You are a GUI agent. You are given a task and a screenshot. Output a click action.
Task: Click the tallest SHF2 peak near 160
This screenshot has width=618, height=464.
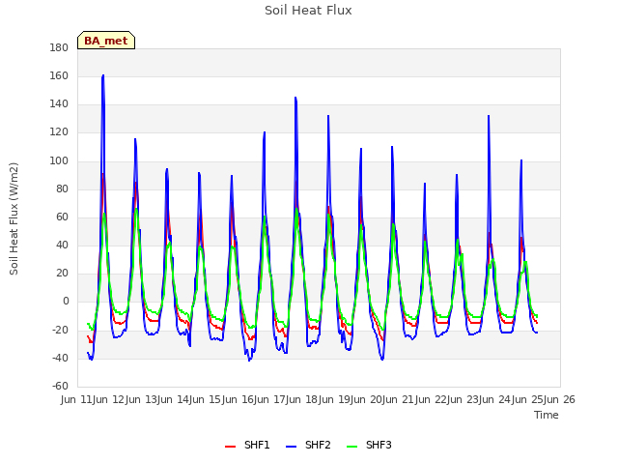pyautogui.click(x=103, y=75)
